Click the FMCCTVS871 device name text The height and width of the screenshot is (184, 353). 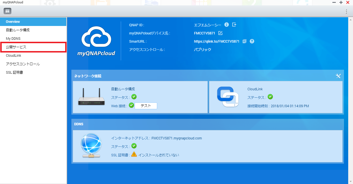click(x=205, y=33)
